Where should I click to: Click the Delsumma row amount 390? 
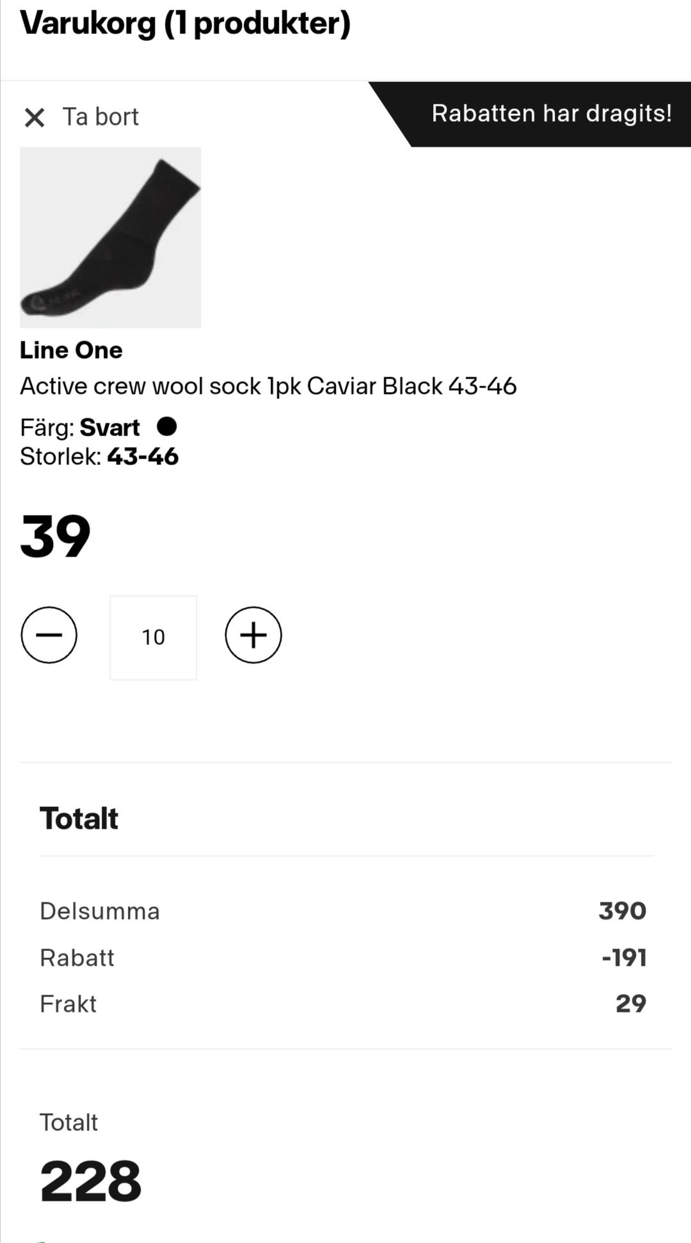point(623,911)
